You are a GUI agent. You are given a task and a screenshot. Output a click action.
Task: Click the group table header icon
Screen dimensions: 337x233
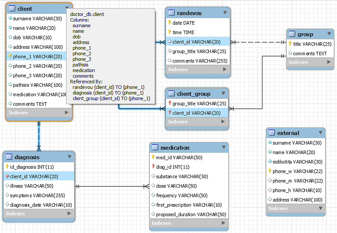(x=292, y=34)
